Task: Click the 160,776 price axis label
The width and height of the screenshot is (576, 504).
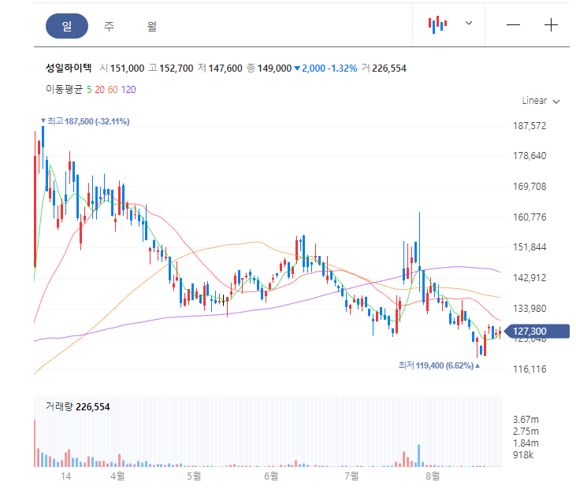Action: (x=530, y=217)
